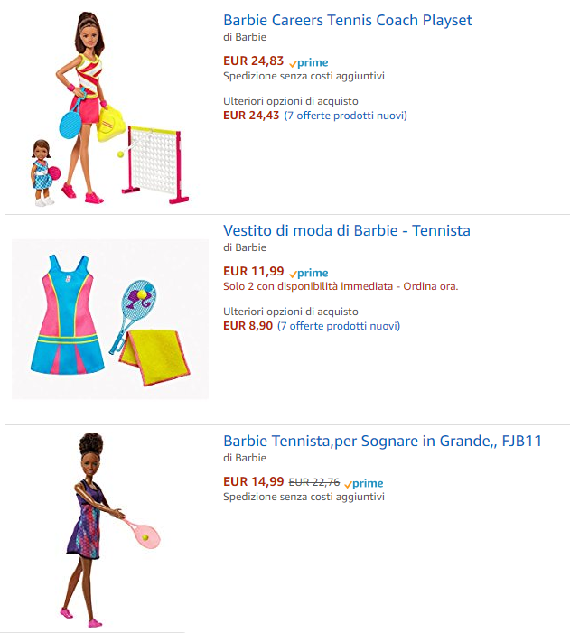Open the EUR 14,99 price link
570x633 pixels.
(x=253, y=481)
